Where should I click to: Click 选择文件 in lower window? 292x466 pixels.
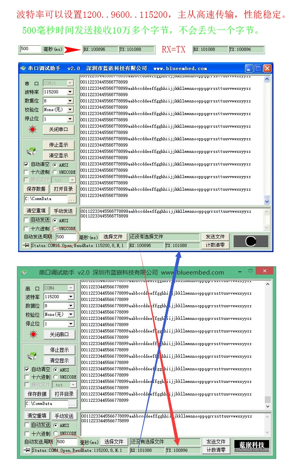coord(114,442)
